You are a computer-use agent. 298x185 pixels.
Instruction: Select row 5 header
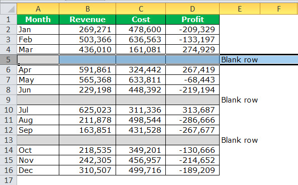(x=9, y=60)
